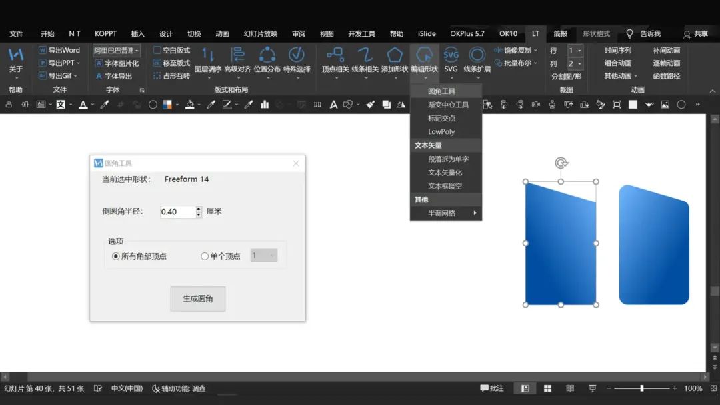720x405 pixels.
Task: Select 单个顶点 radio button
Action: 205,256
